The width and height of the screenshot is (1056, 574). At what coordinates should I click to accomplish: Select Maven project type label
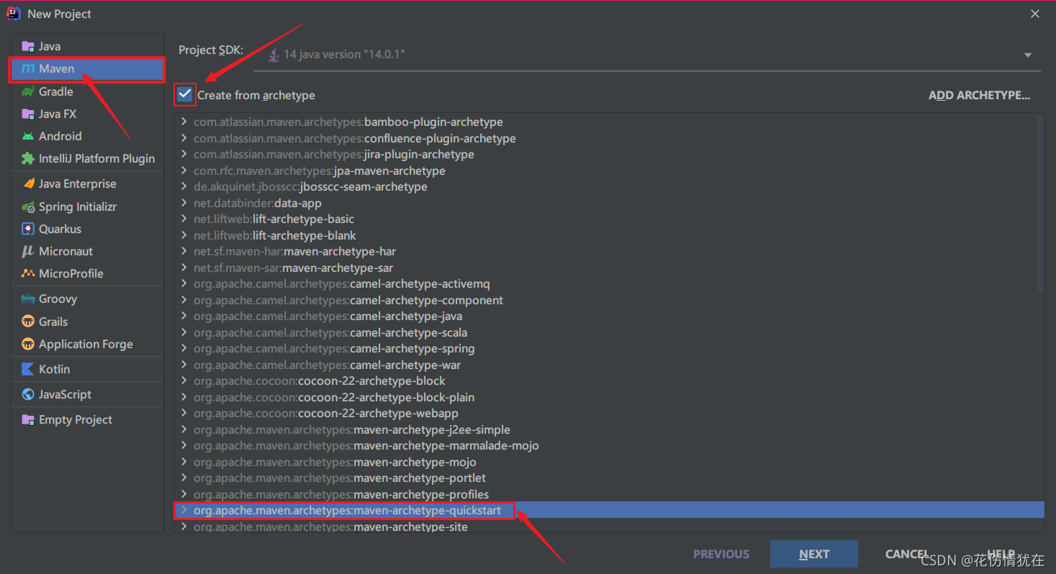57,69
